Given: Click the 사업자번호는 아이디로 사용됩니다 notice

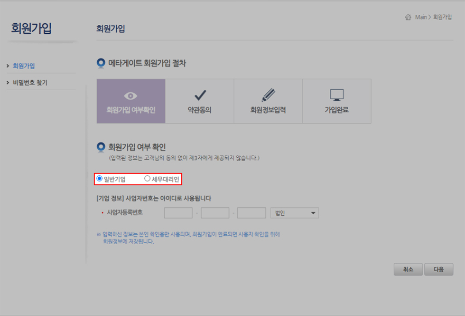Looking at the screenshot, I should click(x=168, y=198).
